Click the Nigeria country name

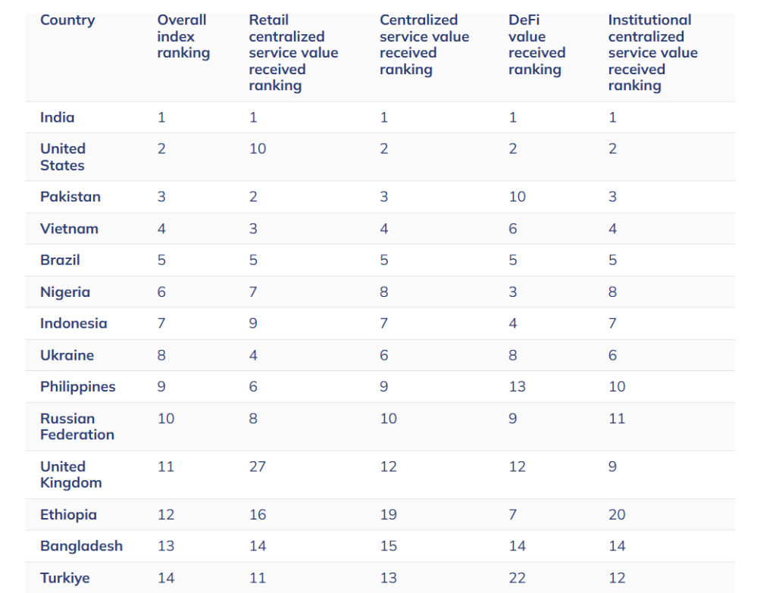click(x=65, y=292)
